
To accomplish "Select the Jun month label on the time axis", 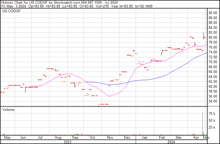I will pos(23,138).
